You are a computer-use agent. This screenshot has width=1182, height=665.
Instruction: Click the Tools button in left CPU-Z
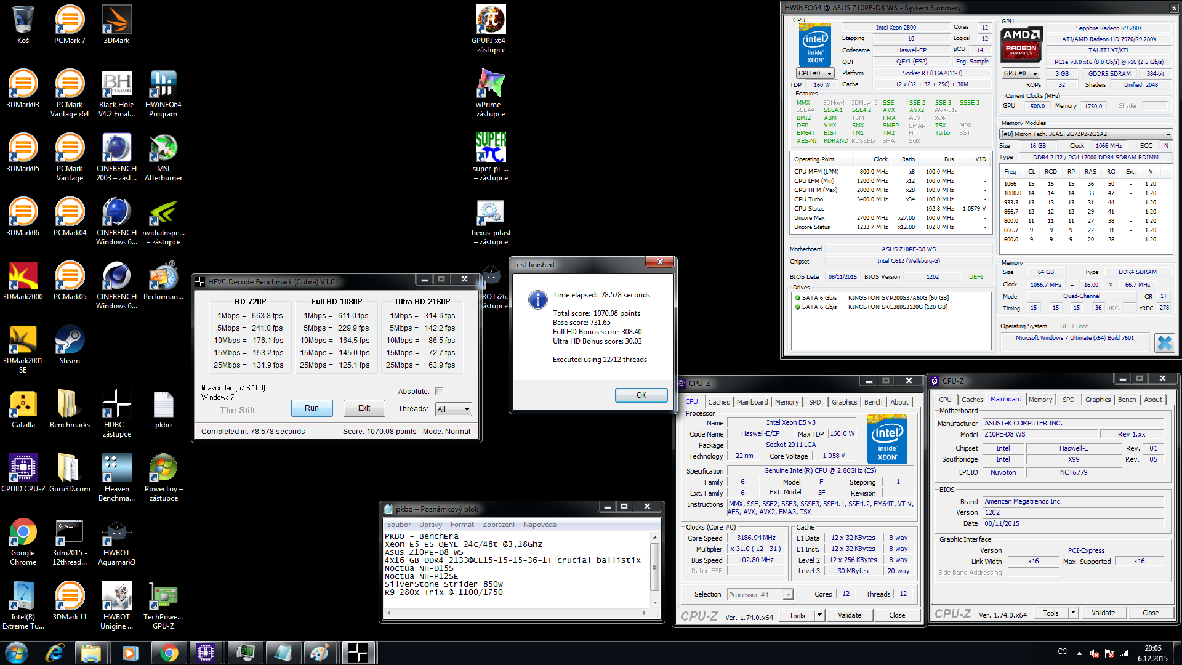pyautogui.click(x=797, y=615)
